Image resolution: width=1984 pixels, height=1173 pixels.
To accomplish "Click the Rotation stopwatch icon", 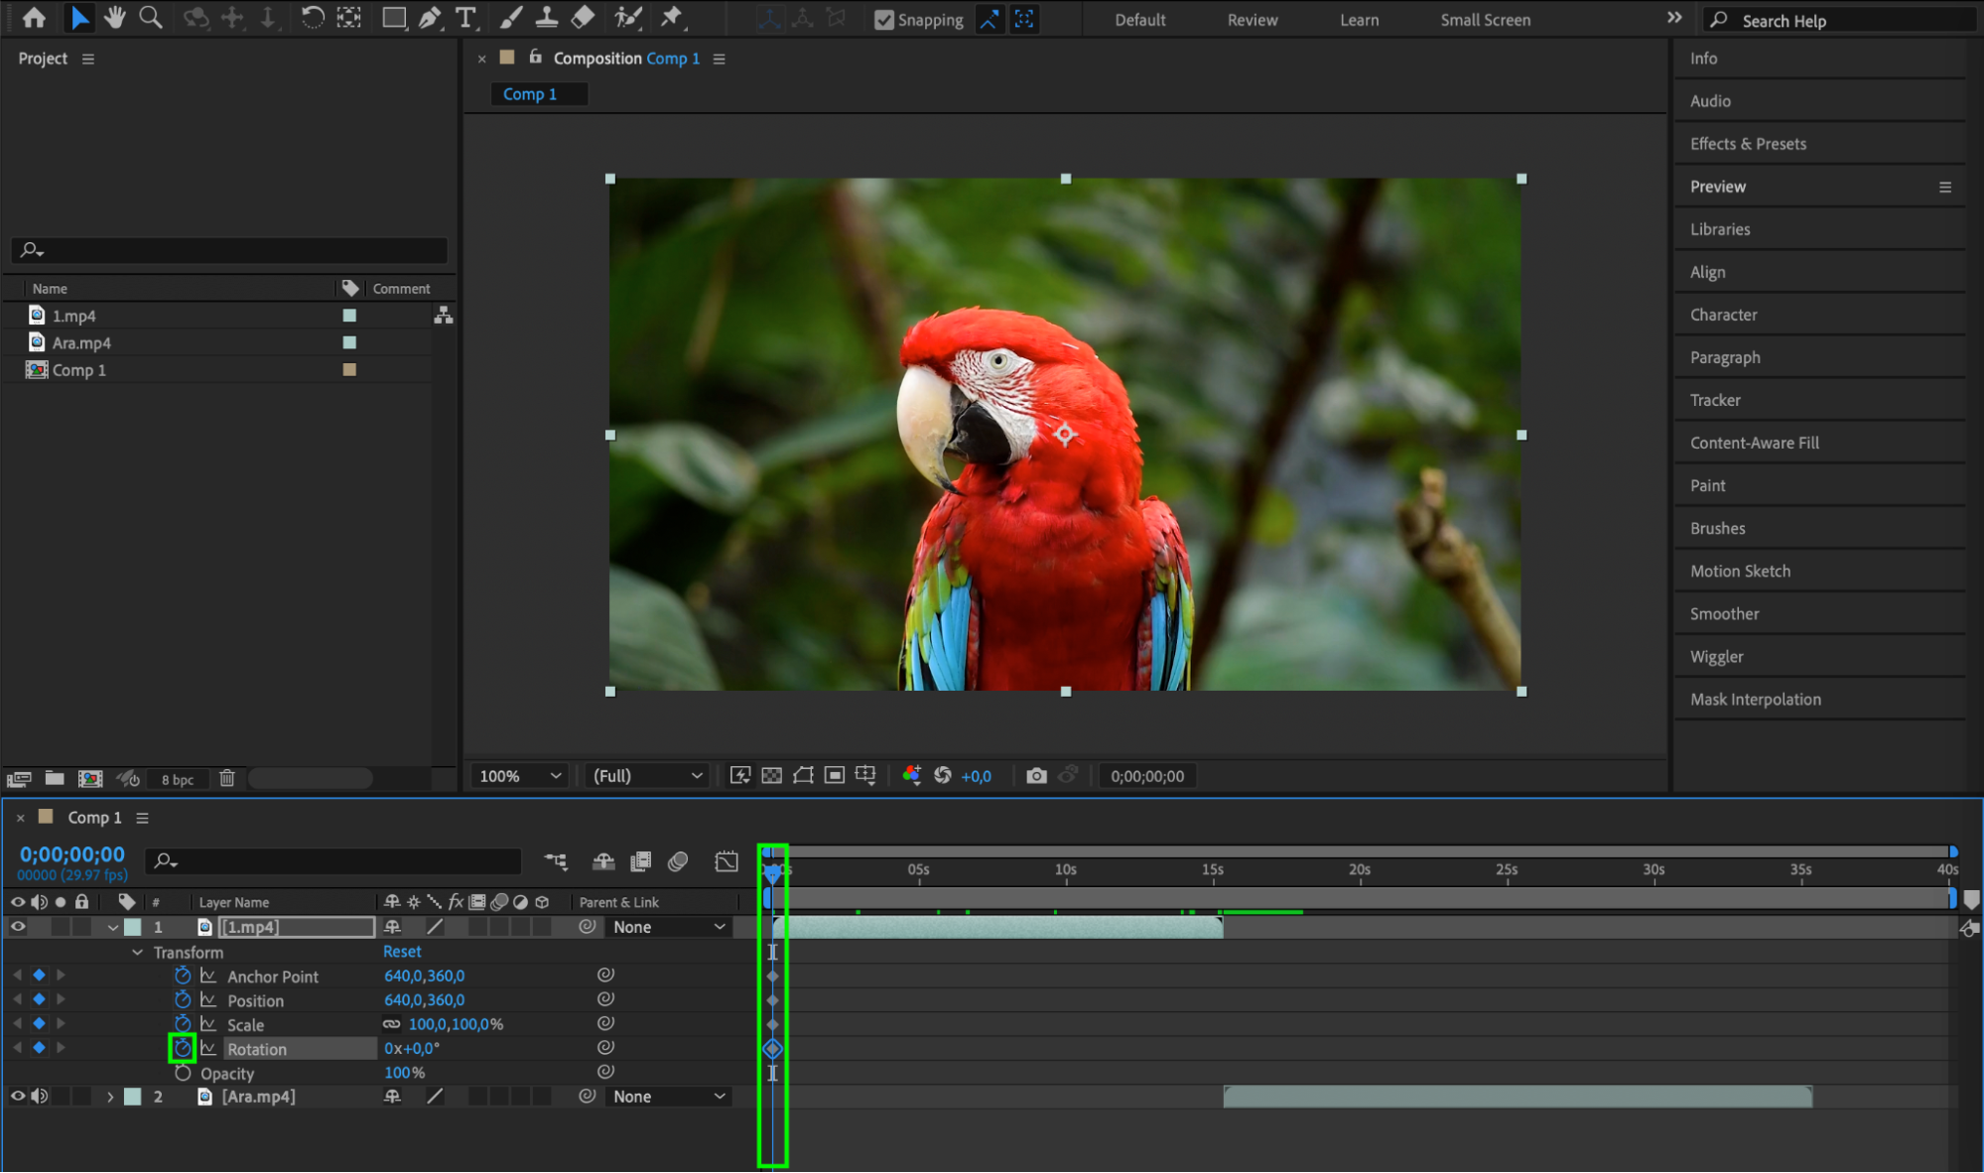I will (x=183, y=1048).
